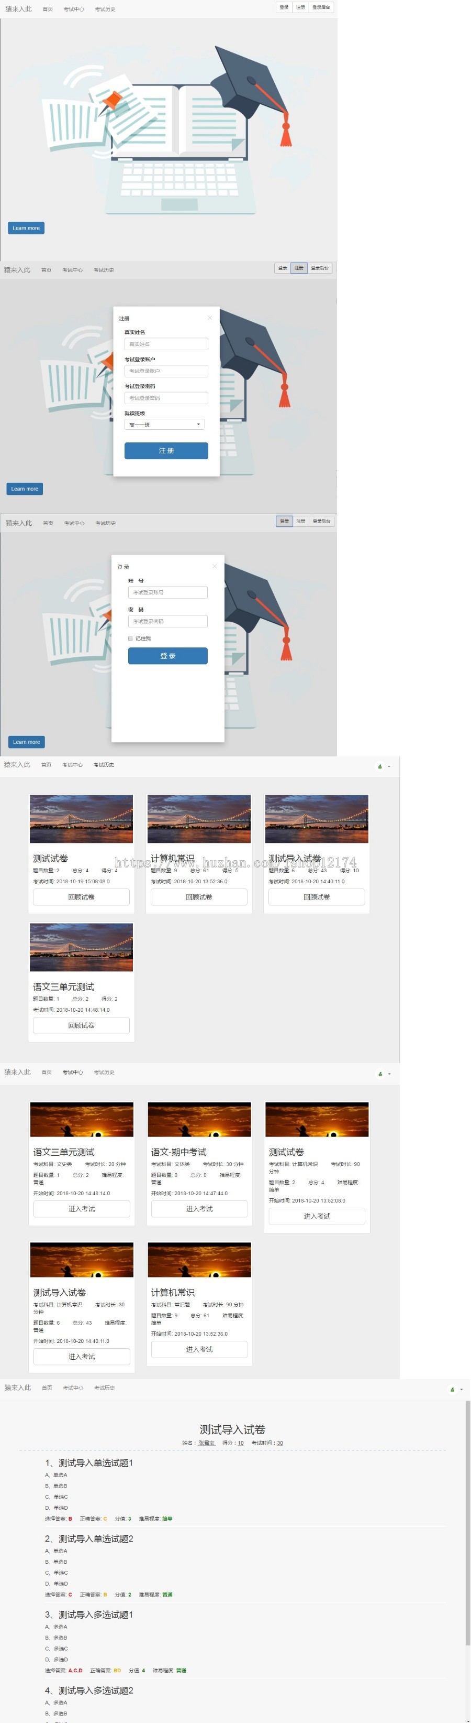Review 语文三单元测试 via its 回顾试卷 button
The height and width of the screenshot is (1723, 471).
[82, 1025]
